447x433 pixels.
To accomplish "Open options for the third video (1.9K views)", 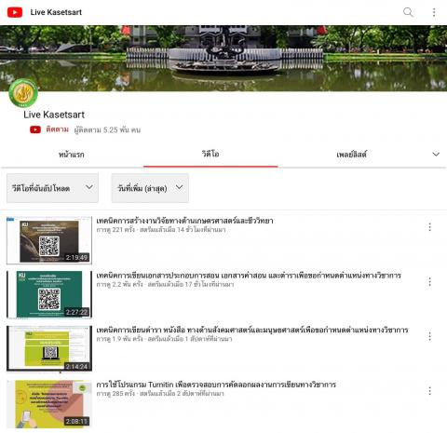I will (x=429, y=336).
